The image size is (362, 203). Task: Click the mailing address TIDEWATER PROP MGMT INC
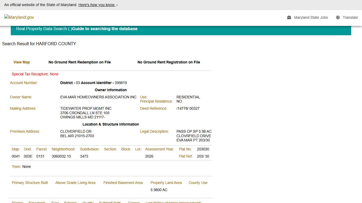(x=86, y=108)
